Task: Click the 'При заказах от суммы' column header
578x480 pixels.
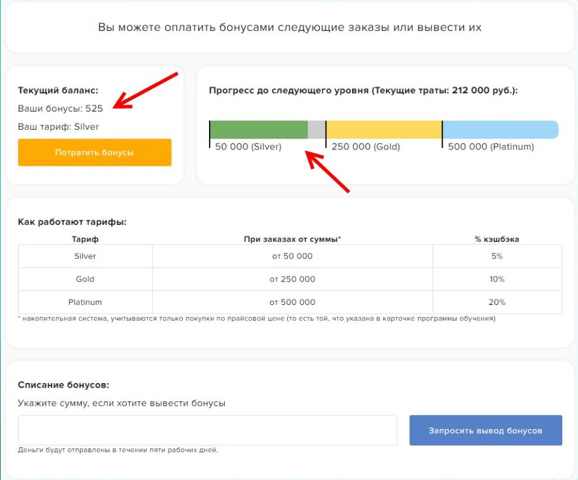Action: 293,239
